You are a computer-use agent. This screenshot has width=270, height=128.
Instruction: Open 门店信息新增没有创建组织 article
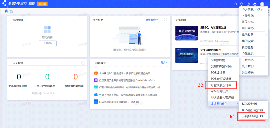tap(120, 102)
